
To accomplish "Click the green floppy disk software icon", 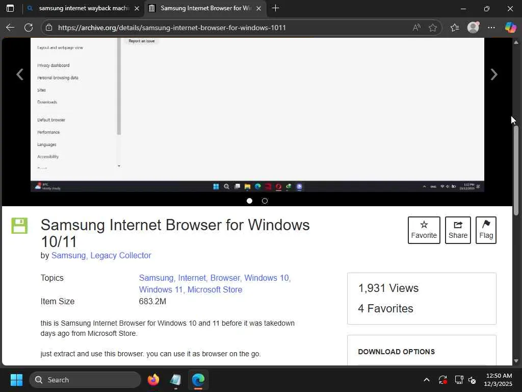I will pyautogui.click(x=20, y=226).
